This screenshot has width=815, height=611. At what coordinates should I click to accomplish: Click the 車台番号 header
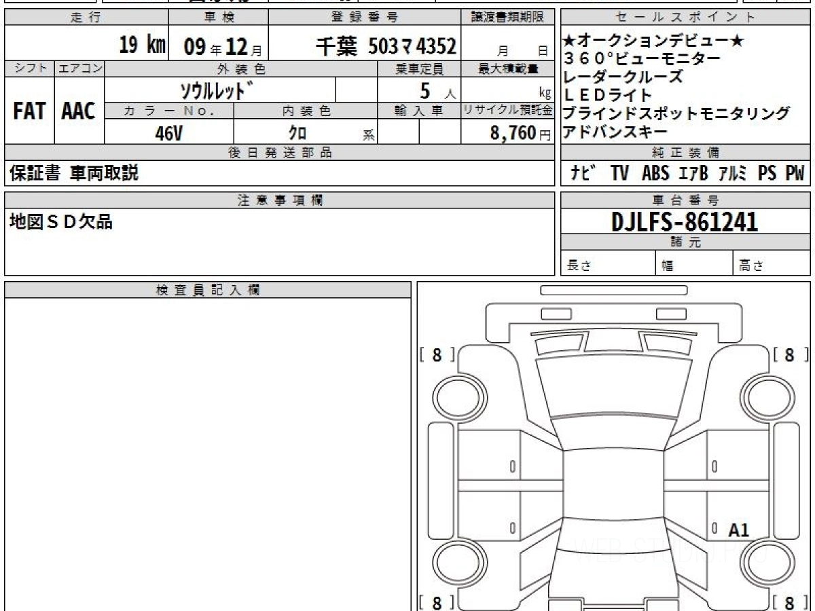(686, 200)
